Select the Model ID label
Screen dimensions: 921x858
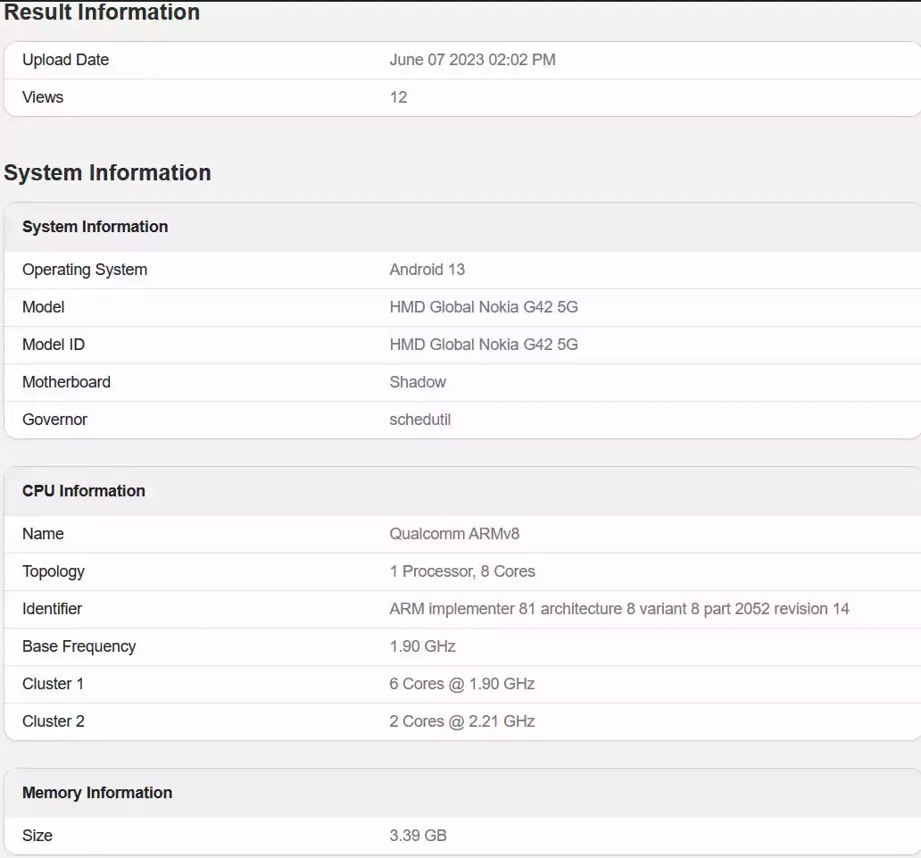tap(54, 345)
